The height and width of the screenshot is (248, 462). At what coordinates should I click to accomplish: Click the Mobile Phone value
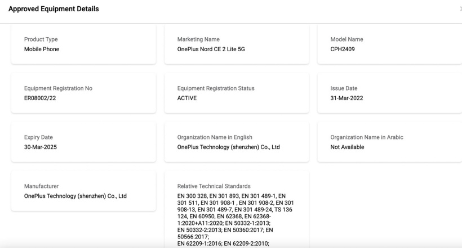click(42, 49)
